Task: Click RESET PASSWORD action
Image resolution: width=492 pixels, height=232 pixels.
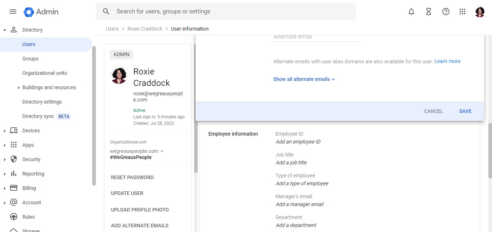Action: pos(132,177)
